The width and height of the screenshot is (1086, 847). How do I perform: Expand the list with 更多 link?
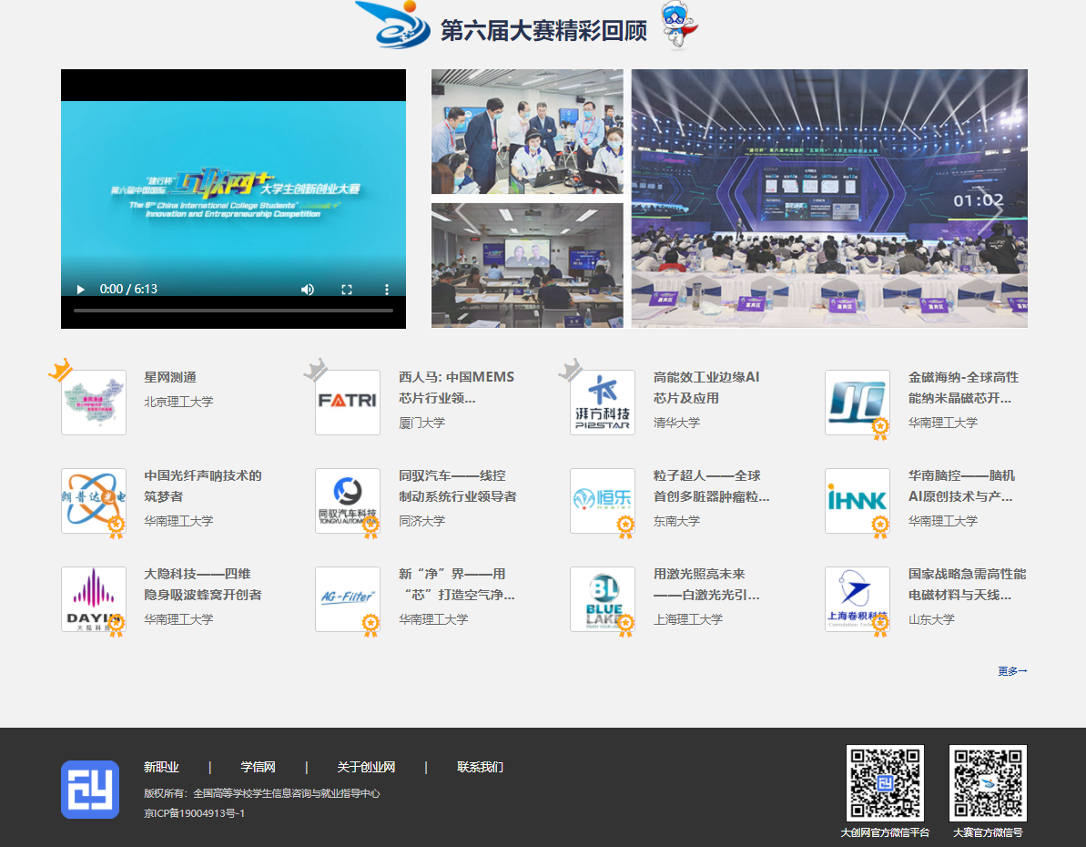[1012, 671]
